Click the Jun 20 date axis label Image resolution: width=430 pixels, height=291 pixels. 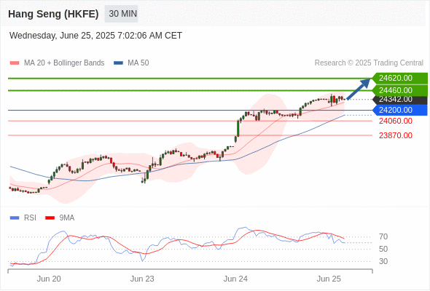click(x=49, y=279)
